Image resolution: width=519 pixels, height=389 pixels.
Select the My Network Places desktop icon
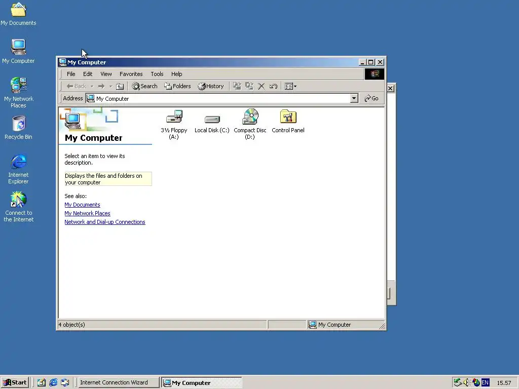pos(19,93)
